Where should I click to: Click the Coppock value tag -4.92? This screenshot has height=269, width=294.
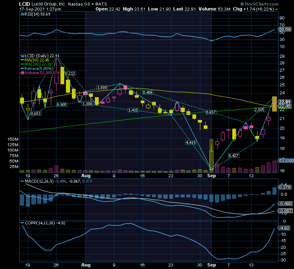(x=284, y=228)
